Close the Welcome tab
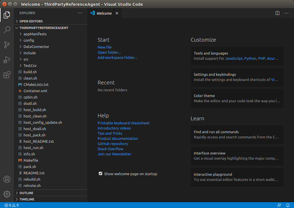 (117, 13)
